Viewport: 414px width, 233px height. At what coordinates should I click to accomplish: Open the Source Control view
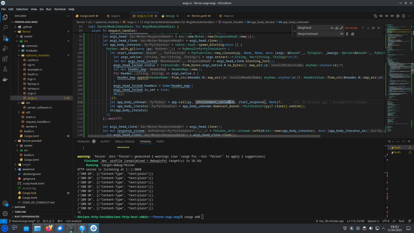pos(5,38)
